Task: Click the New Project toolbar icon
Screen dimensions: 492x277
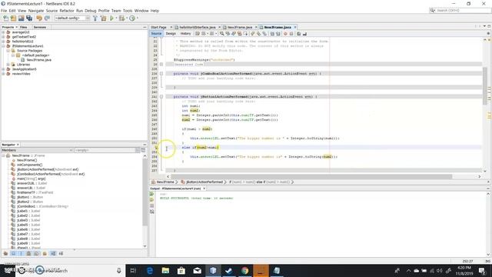Action: [x=13, y=18]
